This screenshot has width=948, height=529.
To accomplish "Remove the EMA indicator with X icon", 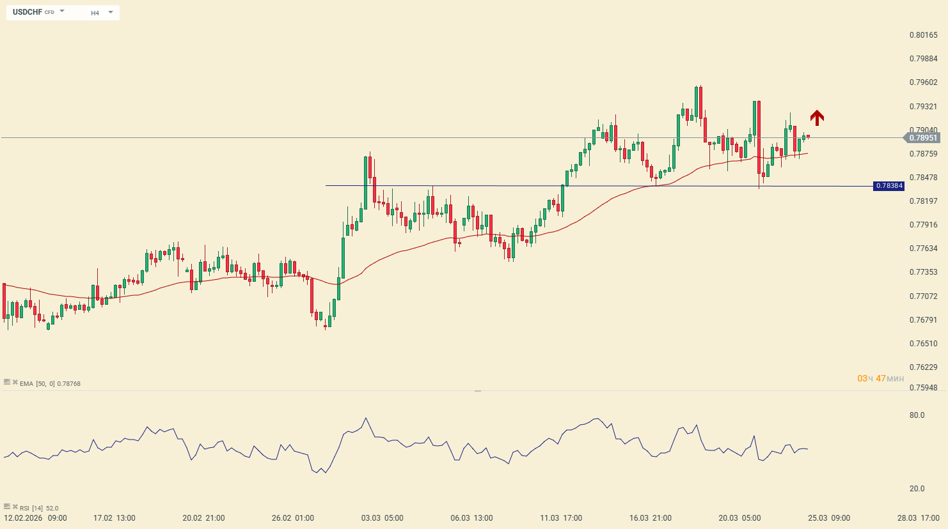I will pos(15,382).
